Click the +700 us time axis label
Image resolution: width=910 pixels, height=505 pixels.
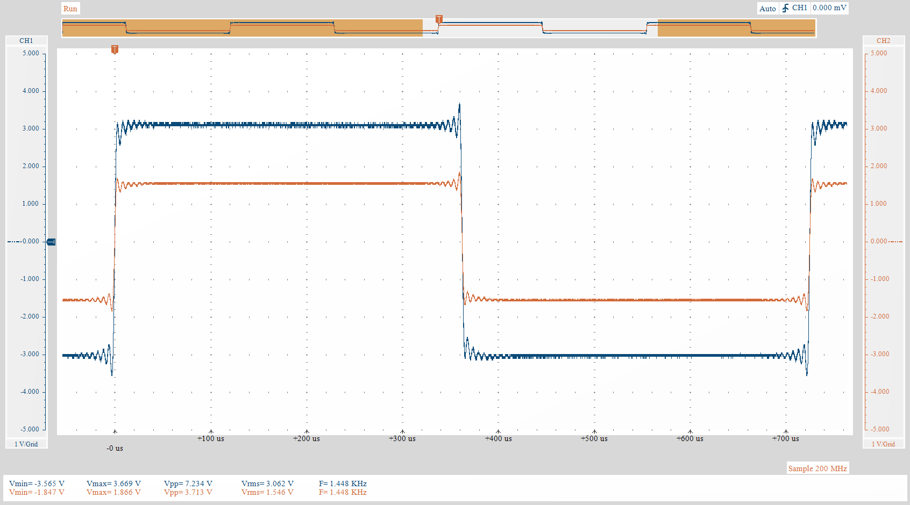click(x=786, y=438)
